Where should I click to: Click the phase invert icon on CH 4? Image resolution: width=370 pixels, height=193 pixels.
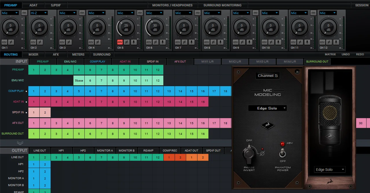[98, 42]
